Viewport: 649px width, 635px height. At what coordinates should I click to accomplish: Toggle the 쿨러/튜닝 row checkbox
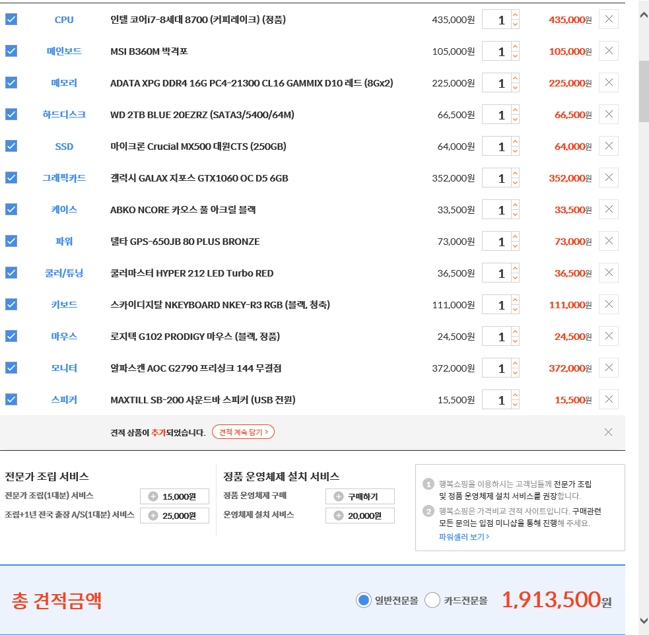click(11, 273)
